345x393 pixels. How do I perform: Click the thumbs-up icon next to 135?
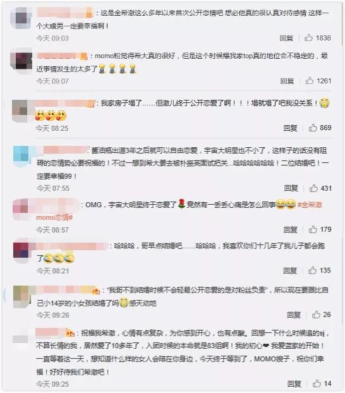(312, 270)
